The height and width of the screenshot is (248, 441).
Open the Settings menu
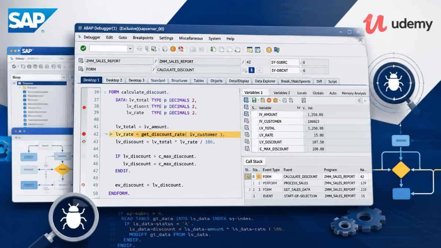[166, 38]
